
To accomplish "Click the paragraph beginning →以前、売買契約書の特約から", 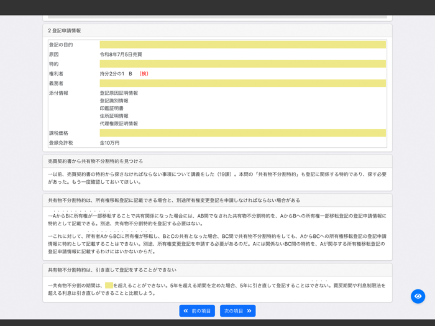I will click(217, 178).
